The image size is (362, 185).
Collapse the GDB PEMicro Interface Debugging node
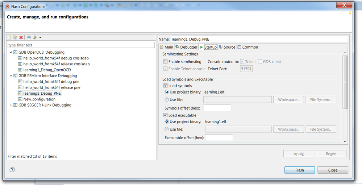coord(11,75)
